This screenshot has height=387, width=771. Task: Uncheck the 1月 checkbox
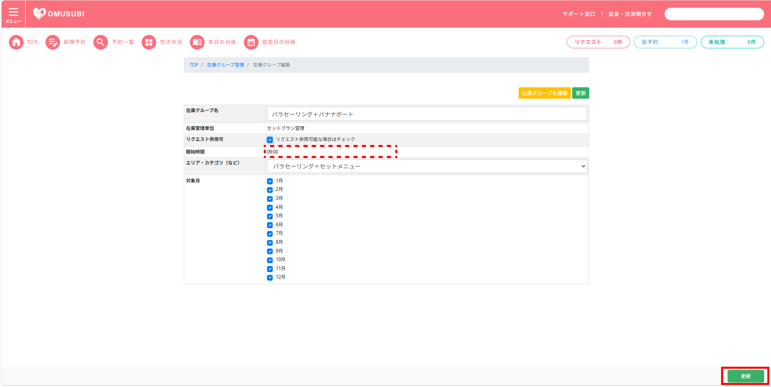click(x=270, y=181)
